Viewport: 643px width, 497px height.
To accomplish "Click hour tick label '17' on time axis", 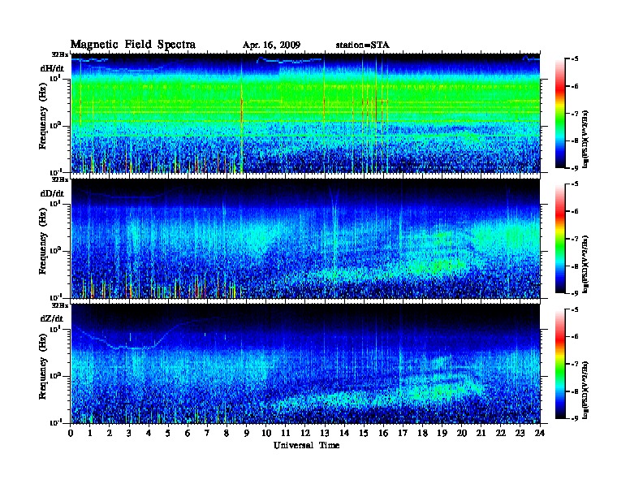I will point(403,433).
